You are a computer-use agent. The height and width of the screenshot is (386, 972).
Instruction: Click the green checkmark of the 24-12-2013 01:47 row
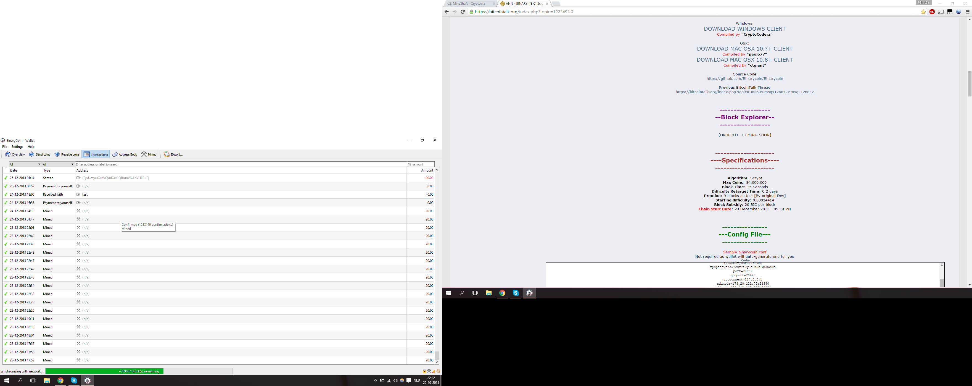(6, 219)
